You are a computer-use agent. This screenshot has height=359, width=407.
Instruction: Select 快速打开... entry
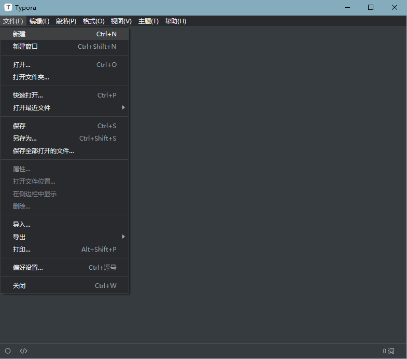pyautogui.click(x=65, y=95)
